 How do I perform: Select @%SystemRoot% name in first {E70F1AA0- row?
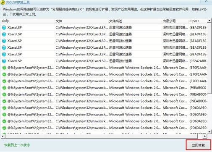[x=30, y=68]
